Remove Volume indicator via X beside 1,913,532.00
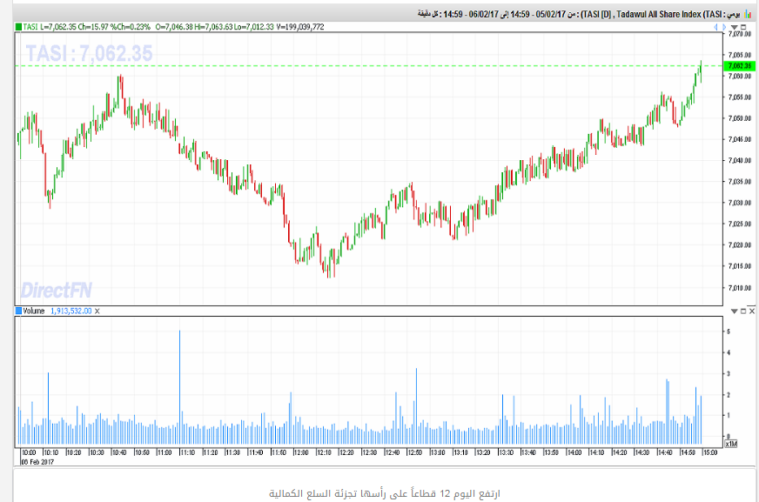 [97, 311]
